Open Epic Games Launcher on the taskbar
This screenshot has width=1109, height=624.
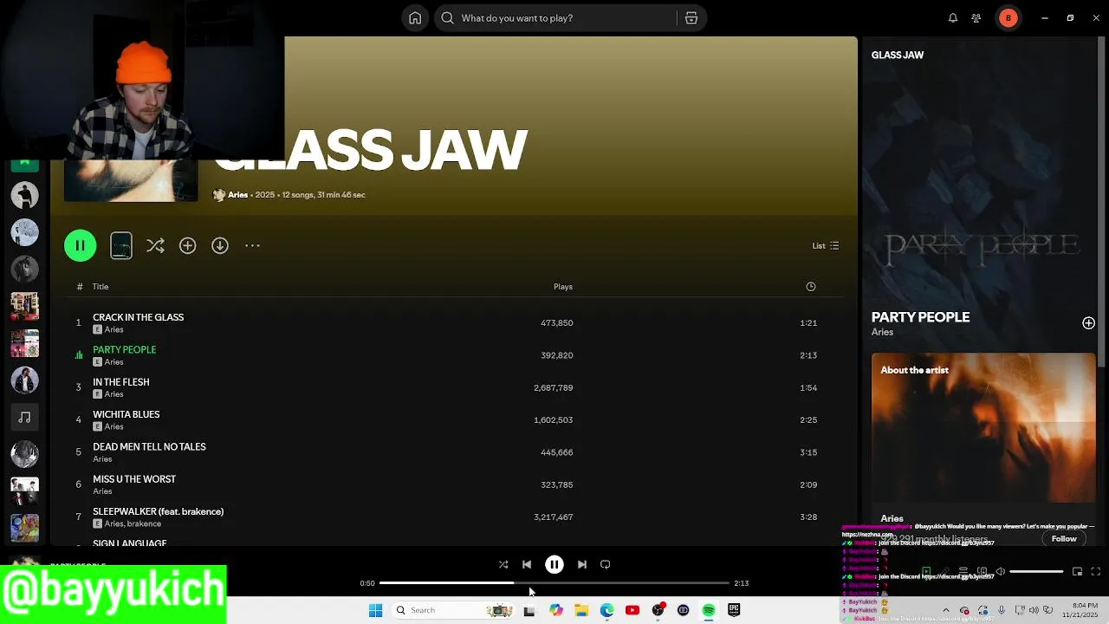coord(734,610)
